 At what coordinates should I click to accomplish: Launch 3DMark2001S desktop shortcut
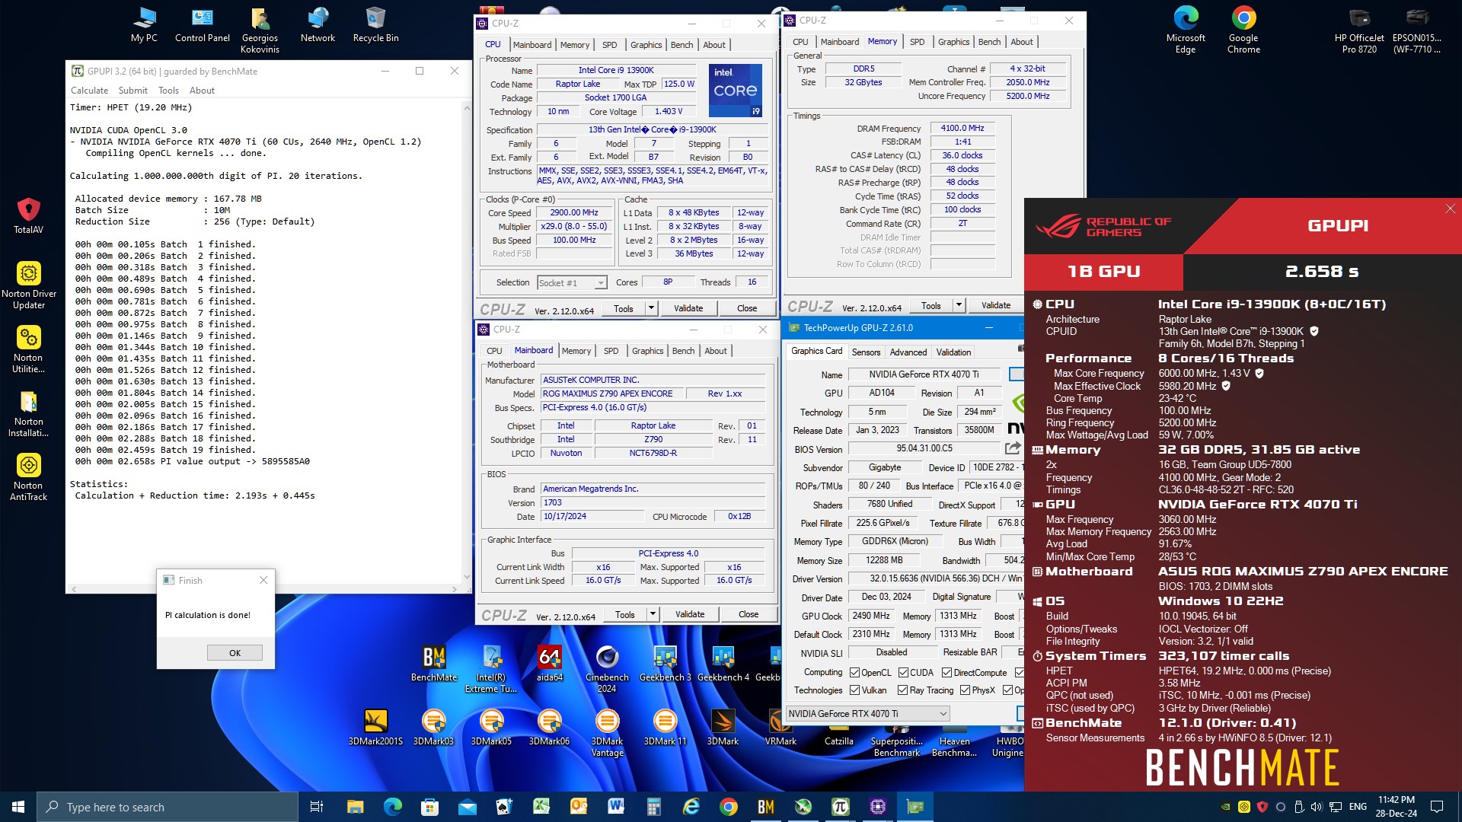click(375, 727)
